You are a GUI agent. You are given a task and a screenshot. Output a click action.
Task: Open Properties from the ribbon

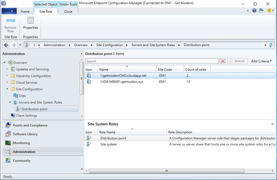30,23
